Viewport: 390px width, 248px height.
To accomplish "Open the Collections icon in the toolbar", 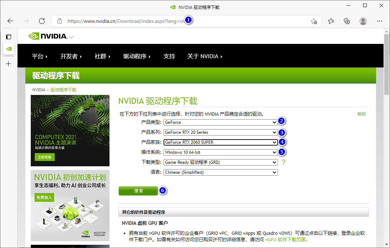I will pos(346,21).
